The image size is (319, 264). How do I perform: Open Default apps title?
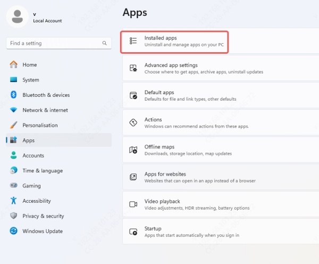pyautogui.click(x=159, y=93)
